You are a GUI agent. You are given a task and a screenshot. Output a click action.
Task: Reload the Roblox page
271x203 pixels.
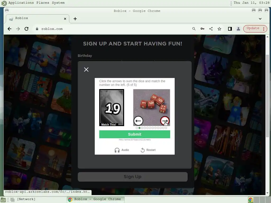[26, 29]
